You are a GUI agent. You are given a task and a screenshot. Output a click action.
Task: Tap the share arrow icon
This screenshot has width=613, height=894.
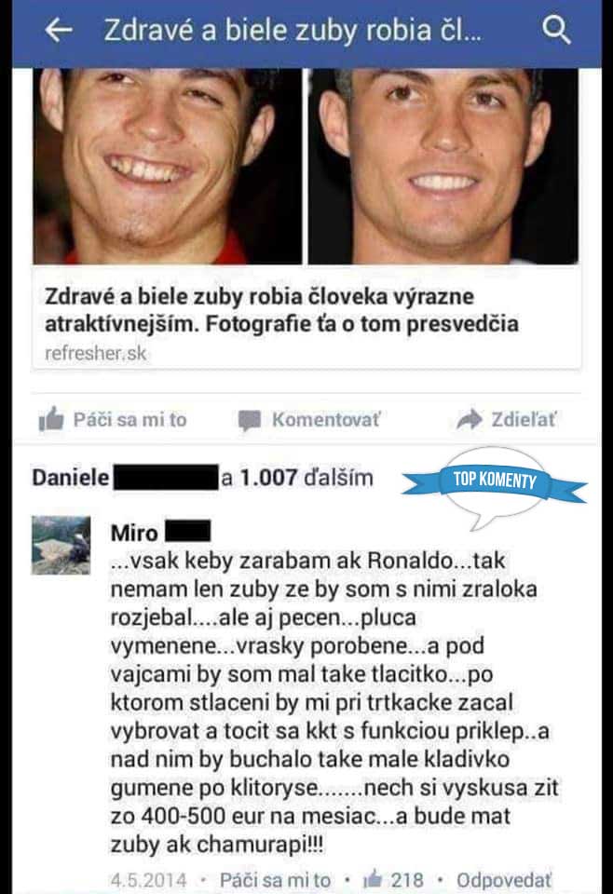tap(470, 420)
